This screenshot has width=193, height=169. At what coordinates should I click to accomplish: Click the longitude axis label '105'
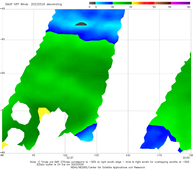[96, 155]
